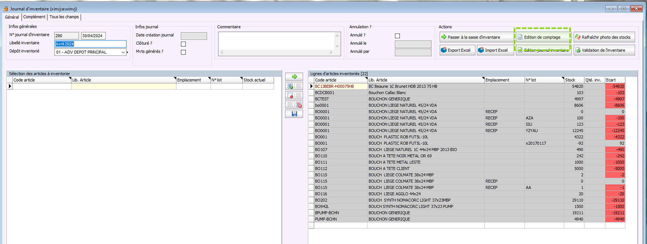This screenshot has height=244, width=647.
Task: Click the Edition de comptage button
Action: click(x=542, y=37)
